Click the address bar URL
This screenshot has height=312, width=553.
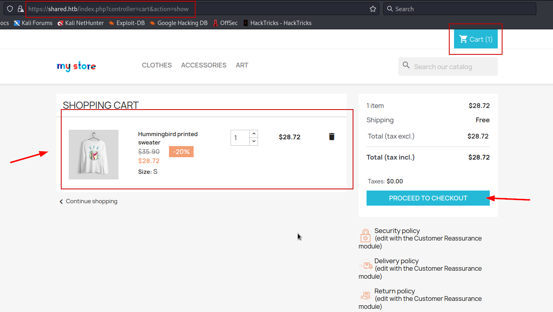[109, 9]
